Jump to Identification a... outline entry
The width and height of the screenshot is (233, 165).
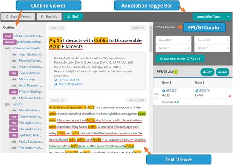30,111
